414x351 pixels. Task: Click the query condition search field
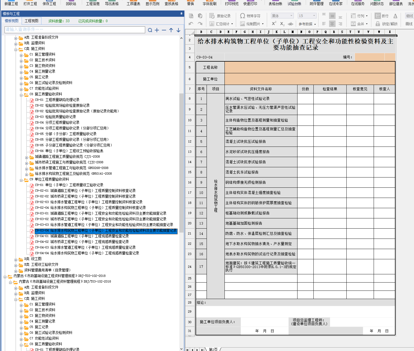[x=75, y=30]
